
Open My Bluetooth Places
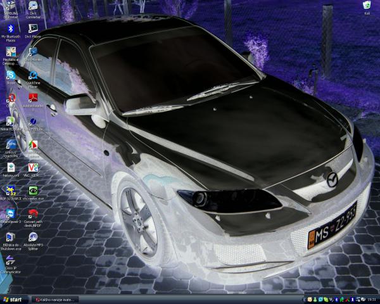coord(11,29)
